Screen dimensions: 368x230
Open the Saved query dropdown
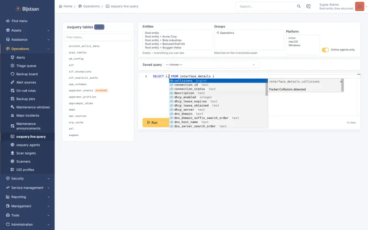click(211, 65)
